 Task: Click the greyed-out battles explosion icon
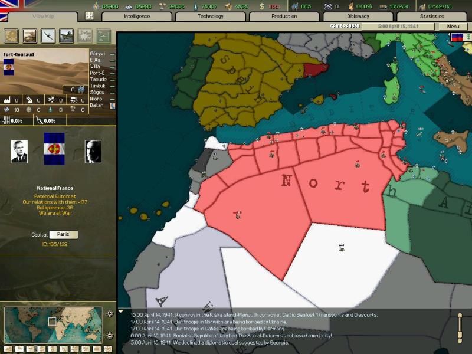[x=85, y=36]
